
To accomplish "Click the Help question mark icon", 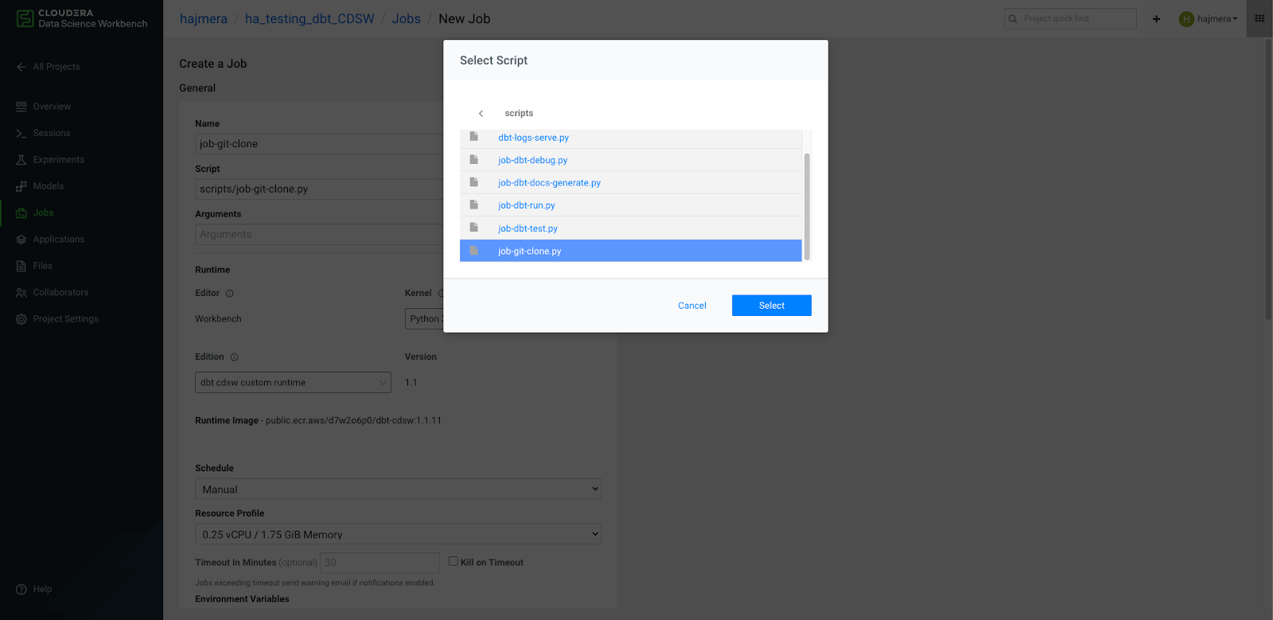I will (21, 590).
